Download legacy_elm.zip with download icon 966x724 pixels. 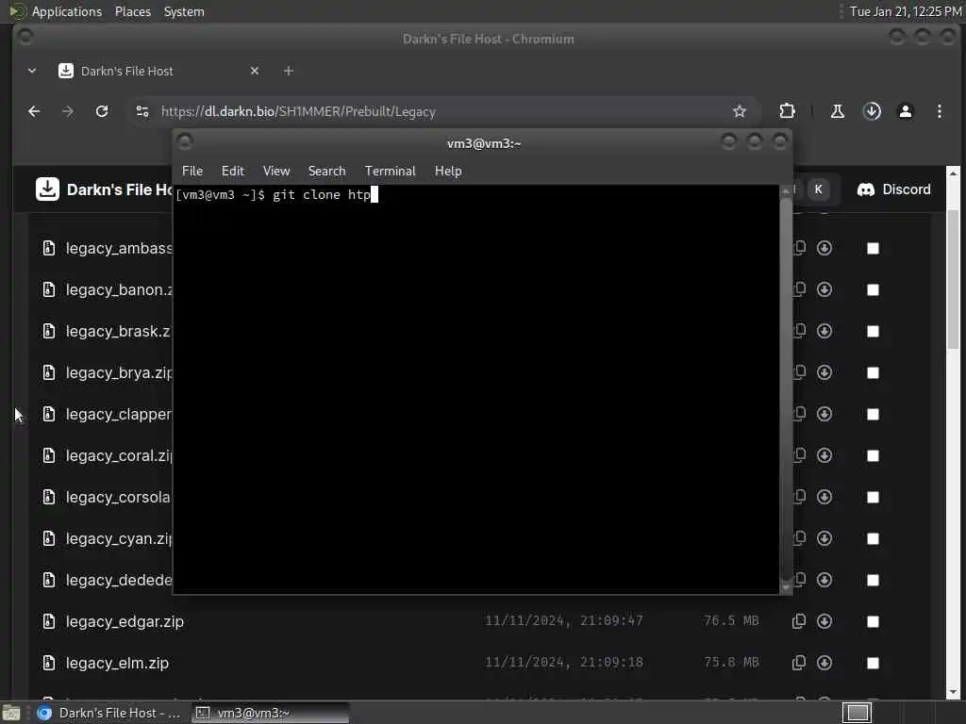coord(824,663)
